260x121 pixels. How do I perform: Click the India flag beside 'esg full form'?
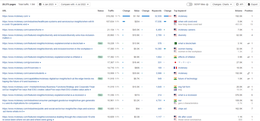(175, 87)
